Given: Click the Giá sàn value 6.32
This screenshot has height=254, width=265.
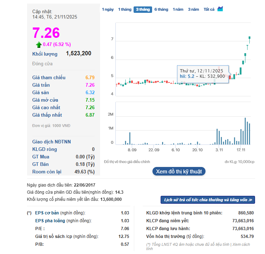Looking at the screenshot, I should tap(90, 92).
